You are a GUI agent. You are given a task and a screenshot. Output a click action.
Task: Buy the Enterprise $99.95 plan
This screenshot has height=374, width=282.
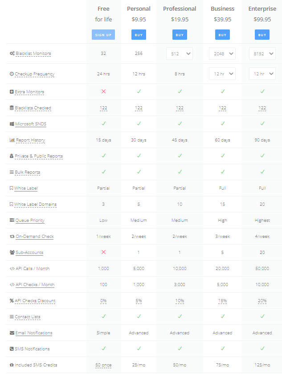[x=262, y=35]
